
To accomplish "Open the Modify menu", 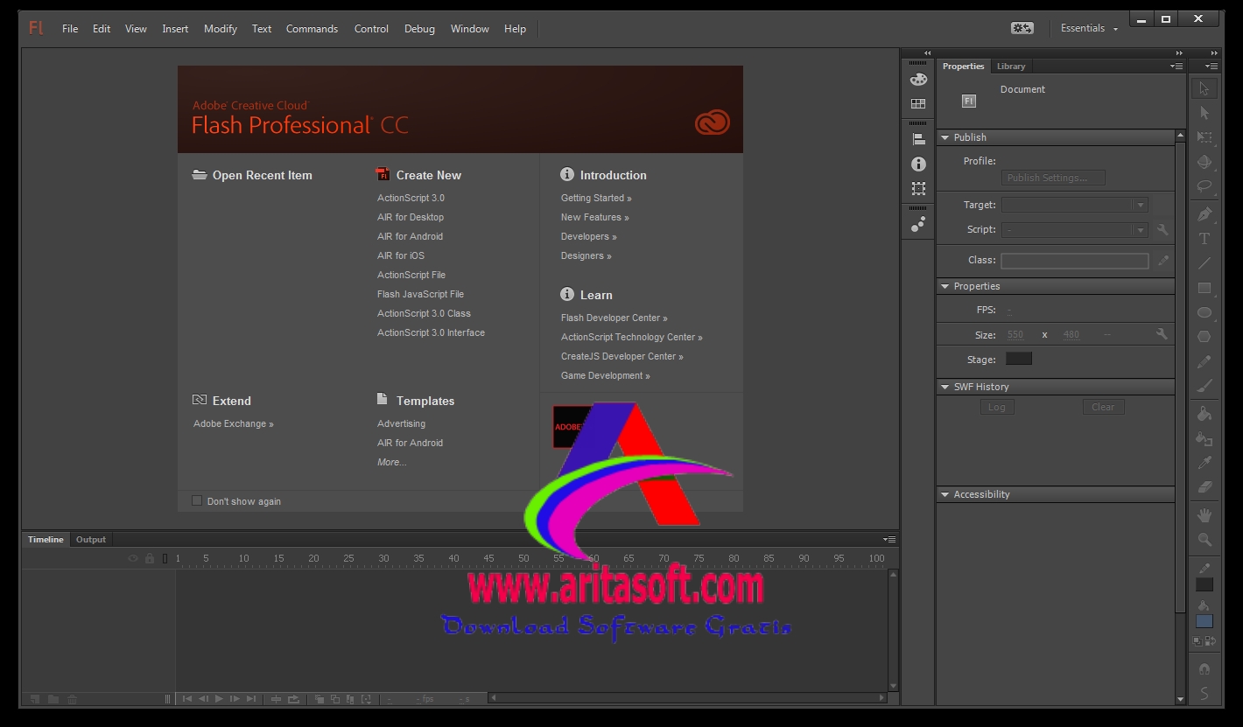I will pyautogui.click(x=221, y=29).
